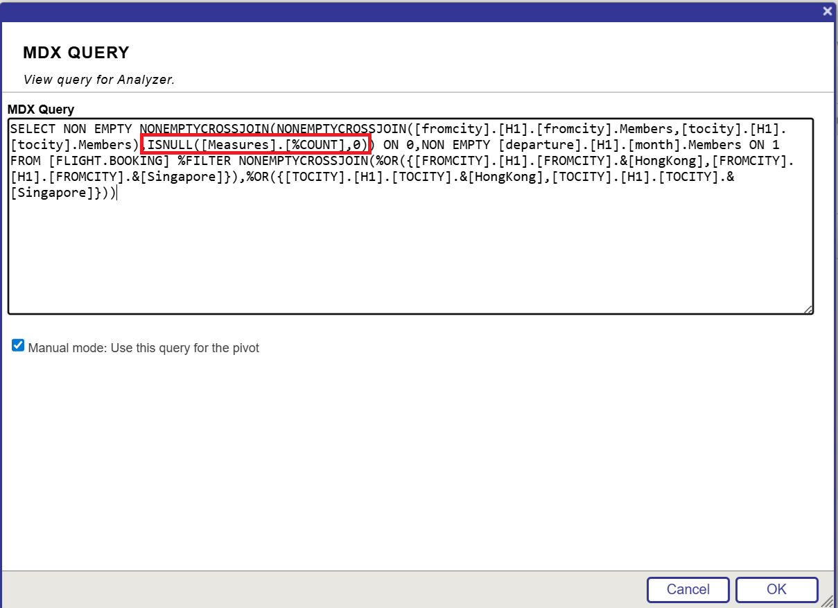Close the MDX Query dialog with X
The height and width of the screenshot is (608, 838).
point(827,11)
